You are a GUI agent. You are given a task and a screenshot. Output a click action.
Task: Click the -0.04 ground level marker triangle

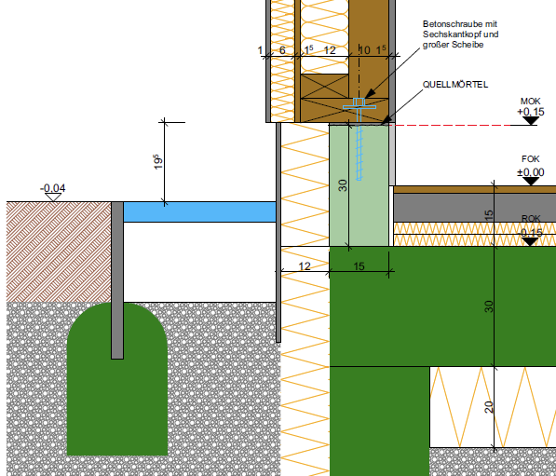[53, 197]
